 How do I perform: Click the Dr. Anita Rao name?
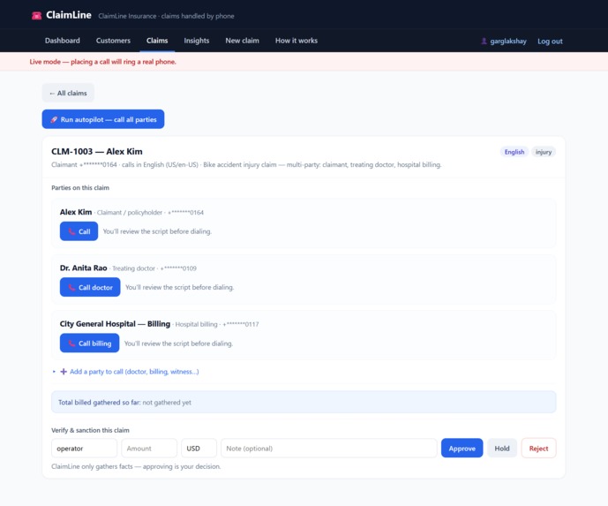pos(83,268)
